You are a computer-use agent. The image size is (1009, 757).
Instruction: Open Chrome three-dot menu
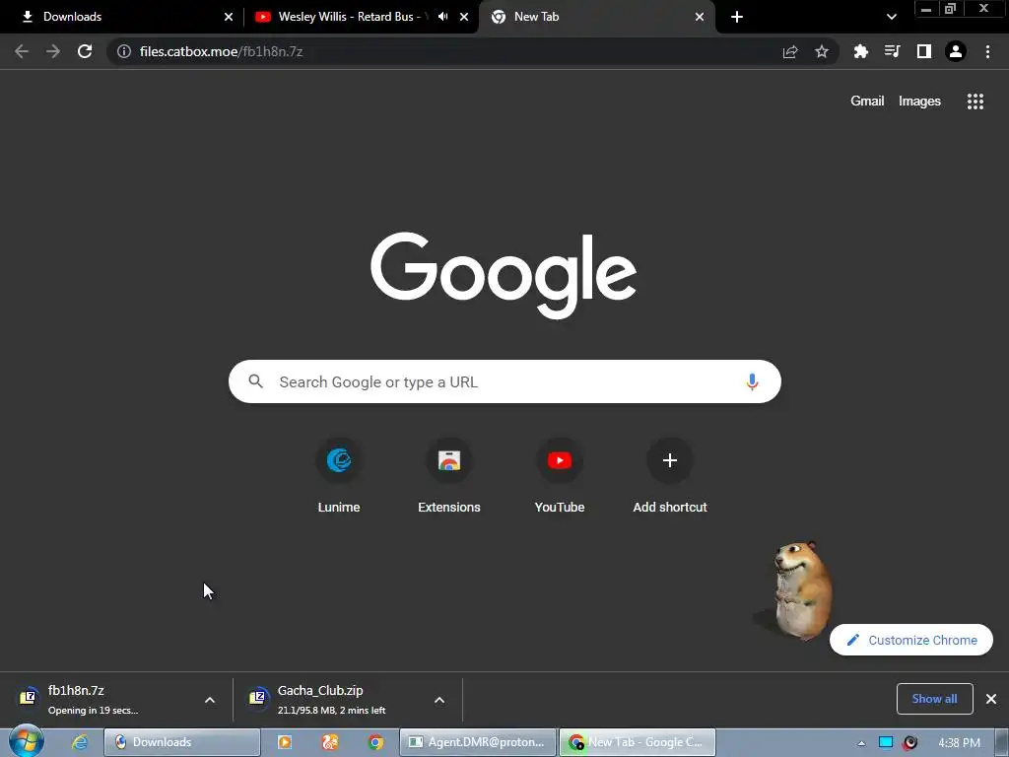click(x=987, y=51)
